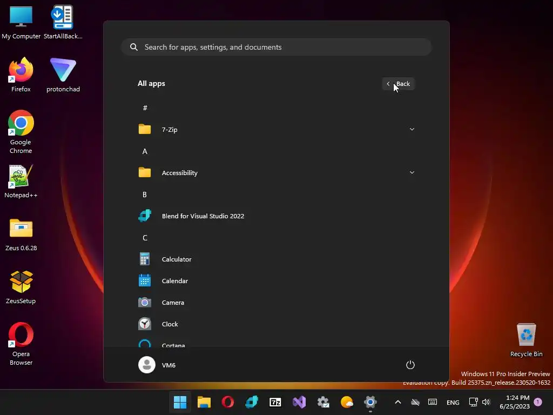Click the search box for apps and settings
The image size is (553, 415).
(276, 47)
